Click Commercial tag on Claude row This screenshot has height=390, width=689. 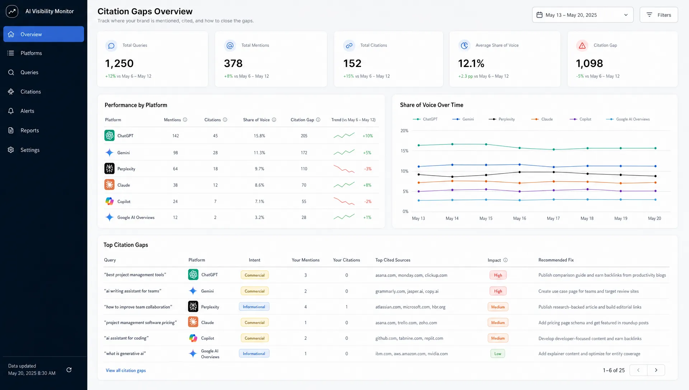254,322
